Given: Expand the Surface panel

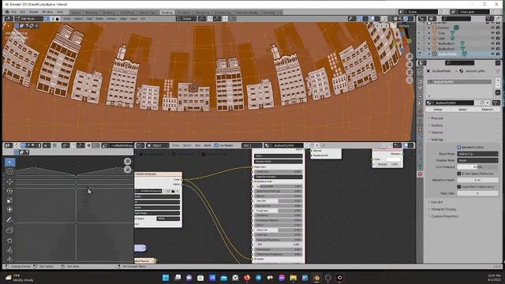Looking at the screenshot, I should click(436, 125).
